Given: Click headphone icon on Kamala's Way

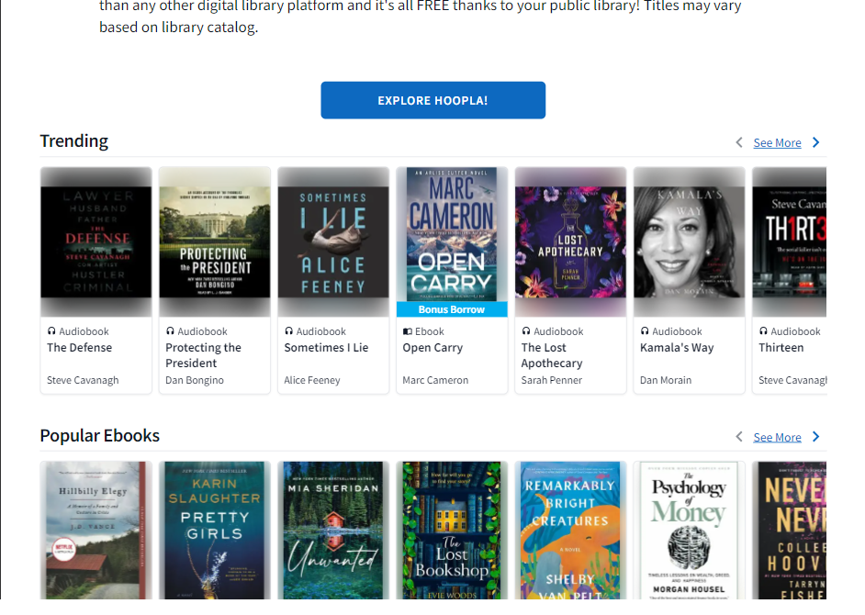Looking at the screenshot, I should click(645, 331).
